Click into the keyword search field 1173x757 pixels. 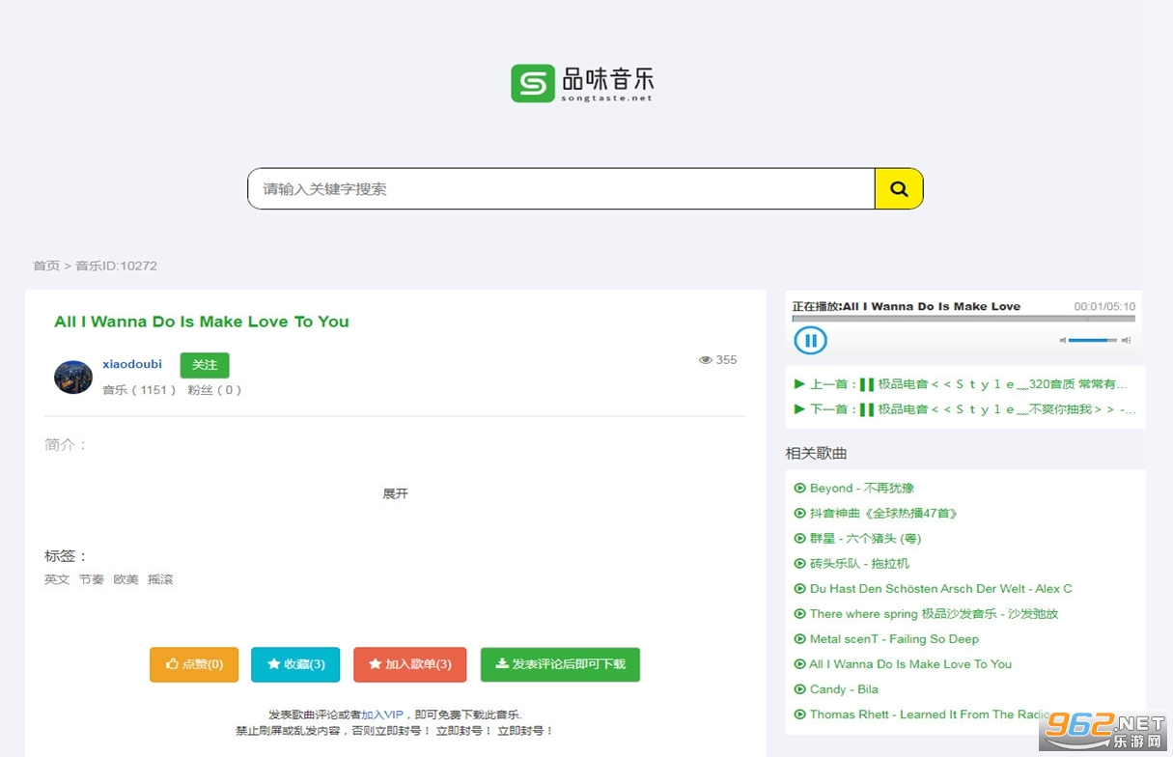(560, 189)
